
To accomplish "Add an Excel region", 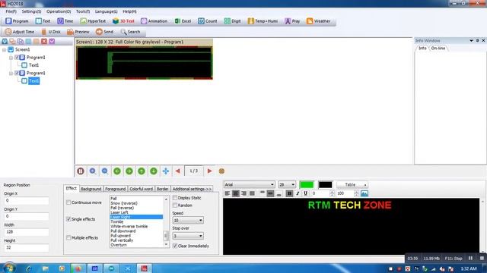I will click(183, 21).
